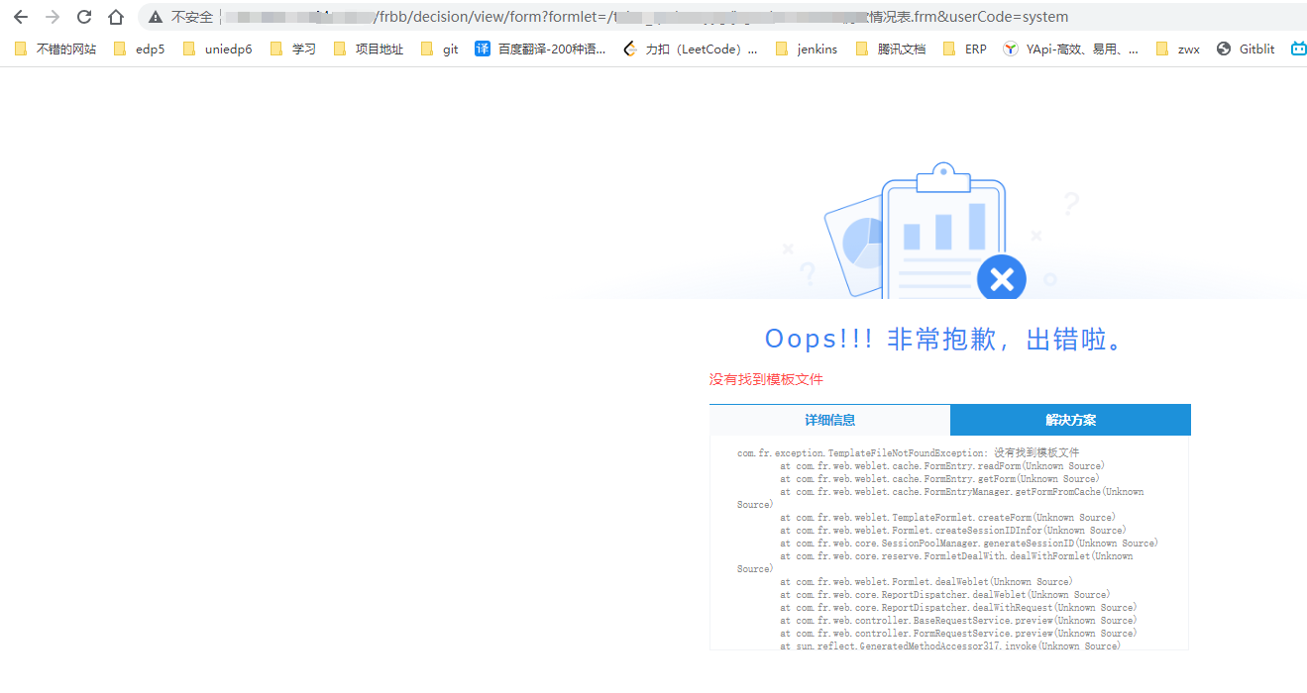Screen dimensions: 1307x693
Task: Open the 百度翻译 bookmark
Action: (540, 49)
